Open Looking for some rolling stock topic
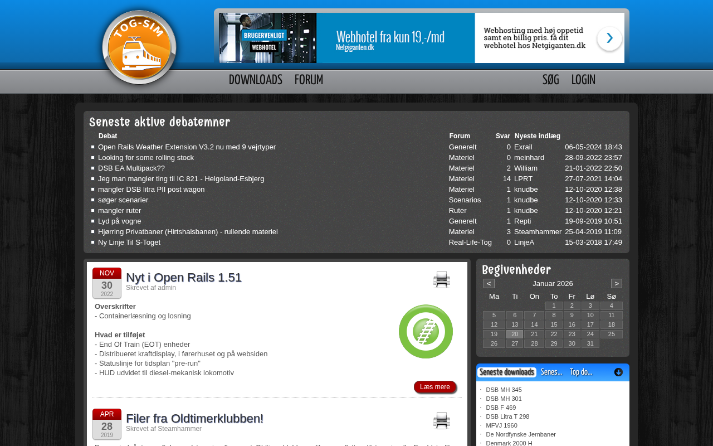 pos(146,158)
